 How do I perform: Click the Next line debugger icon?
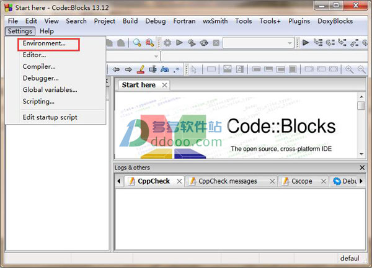coord(330,43)
